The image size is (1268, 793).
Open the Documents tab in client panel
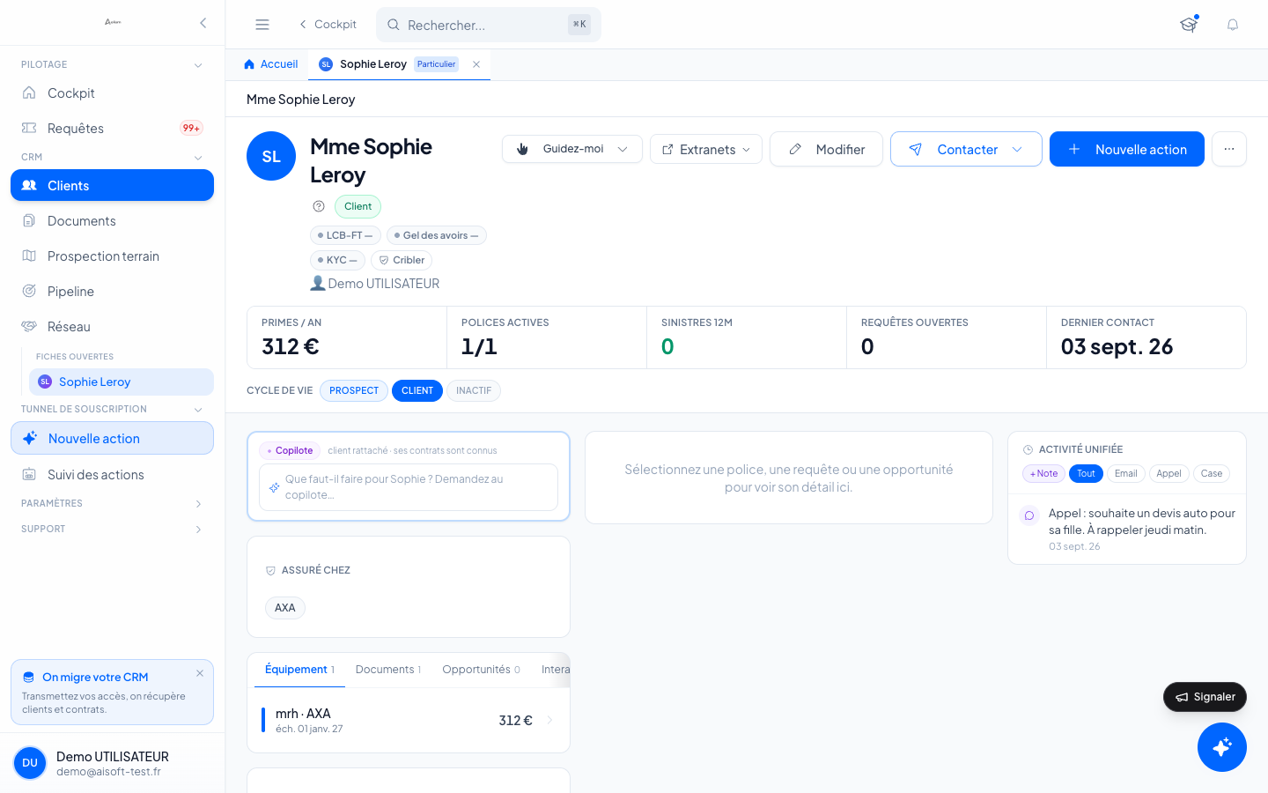coord(388,670)
